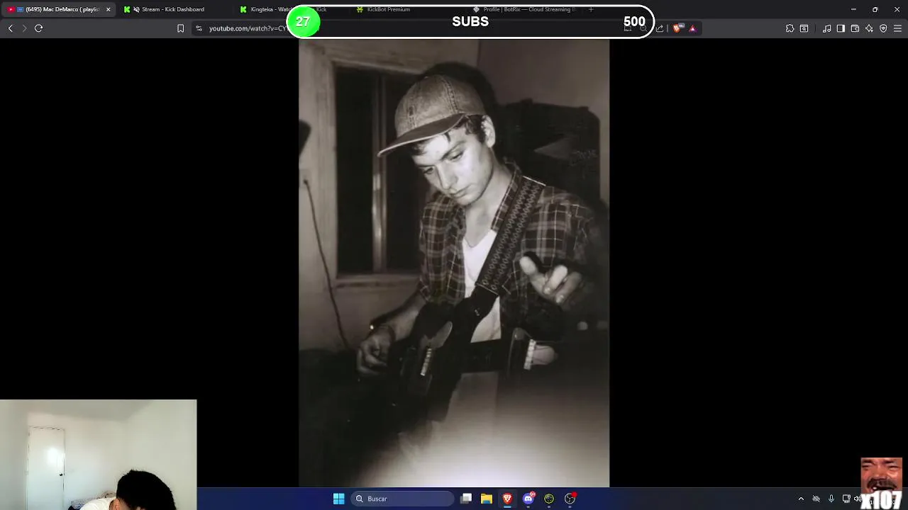Open the media playlist music note icon
The image size is (908, 510).
click(827, 28)
